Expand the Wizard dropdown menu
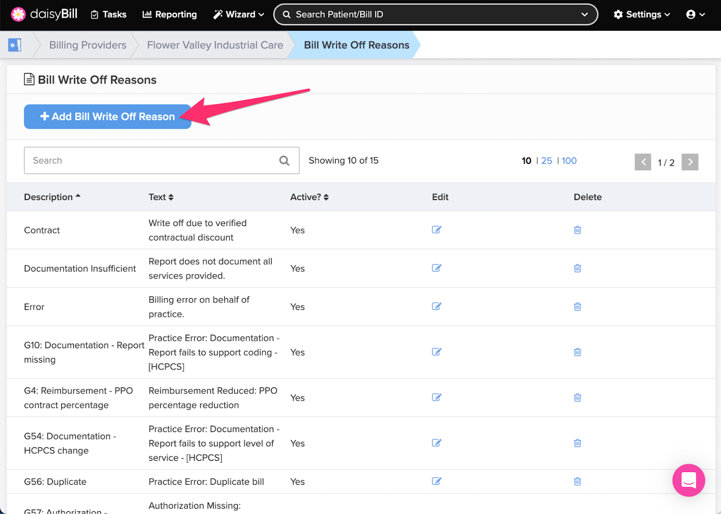The height and width of the screenshot is (514, 721). click(238, 14)
